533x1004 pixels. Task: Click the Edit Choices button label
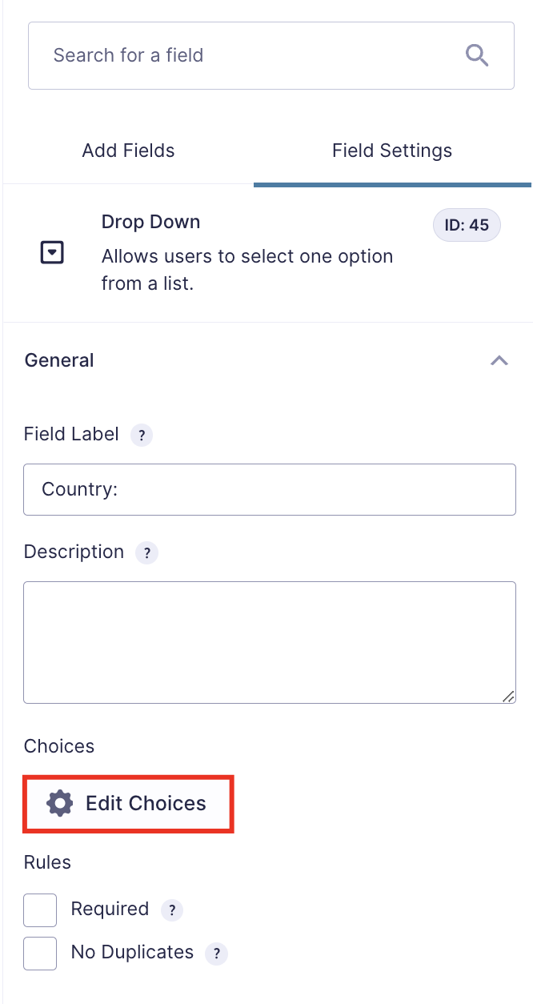146,803
